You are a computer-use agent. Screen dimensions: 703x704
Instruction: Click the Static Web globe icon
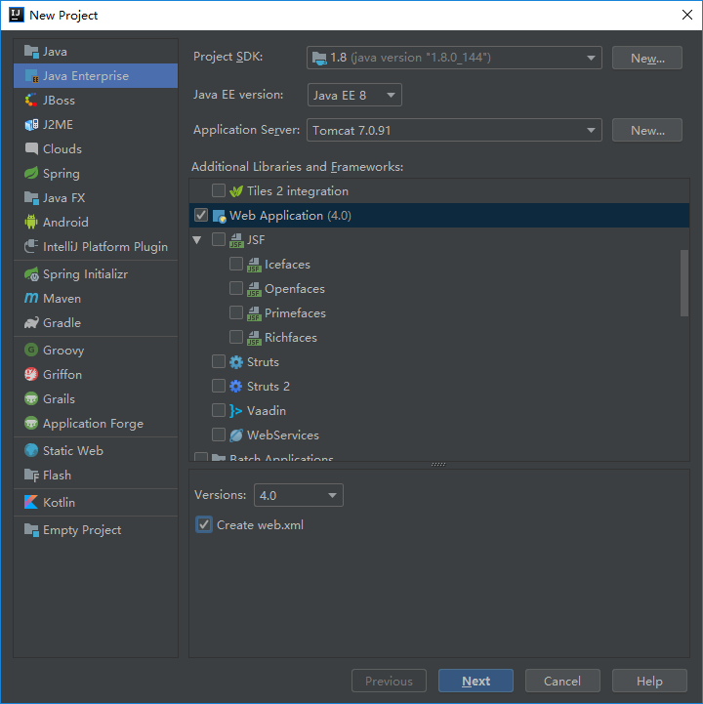(31, 450)
